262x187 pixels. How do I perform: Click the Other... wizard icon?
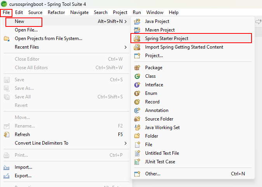click(x=137, y=174)
